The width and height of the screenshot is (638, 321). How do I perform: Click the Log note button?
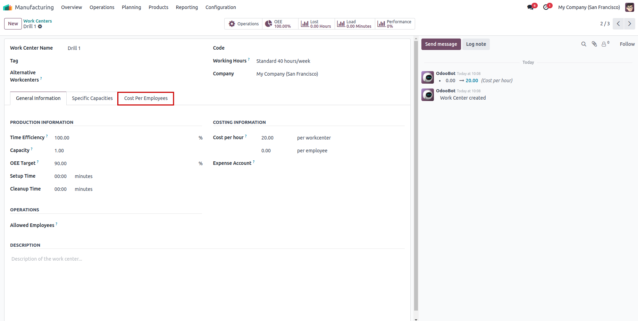(x=476, y=44)
